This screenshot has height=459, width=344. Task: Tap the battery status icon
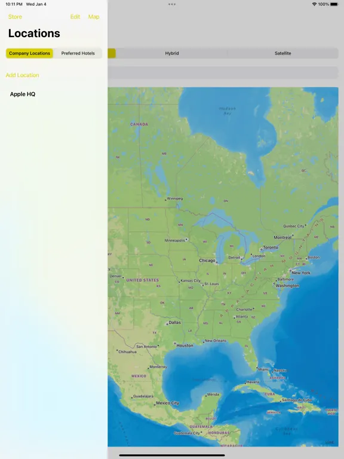(334, 4)
